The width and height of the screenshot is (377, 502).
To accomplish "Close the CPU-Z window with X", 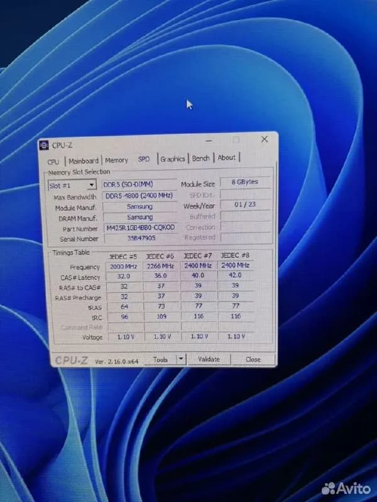I will [x=265, y=139].
